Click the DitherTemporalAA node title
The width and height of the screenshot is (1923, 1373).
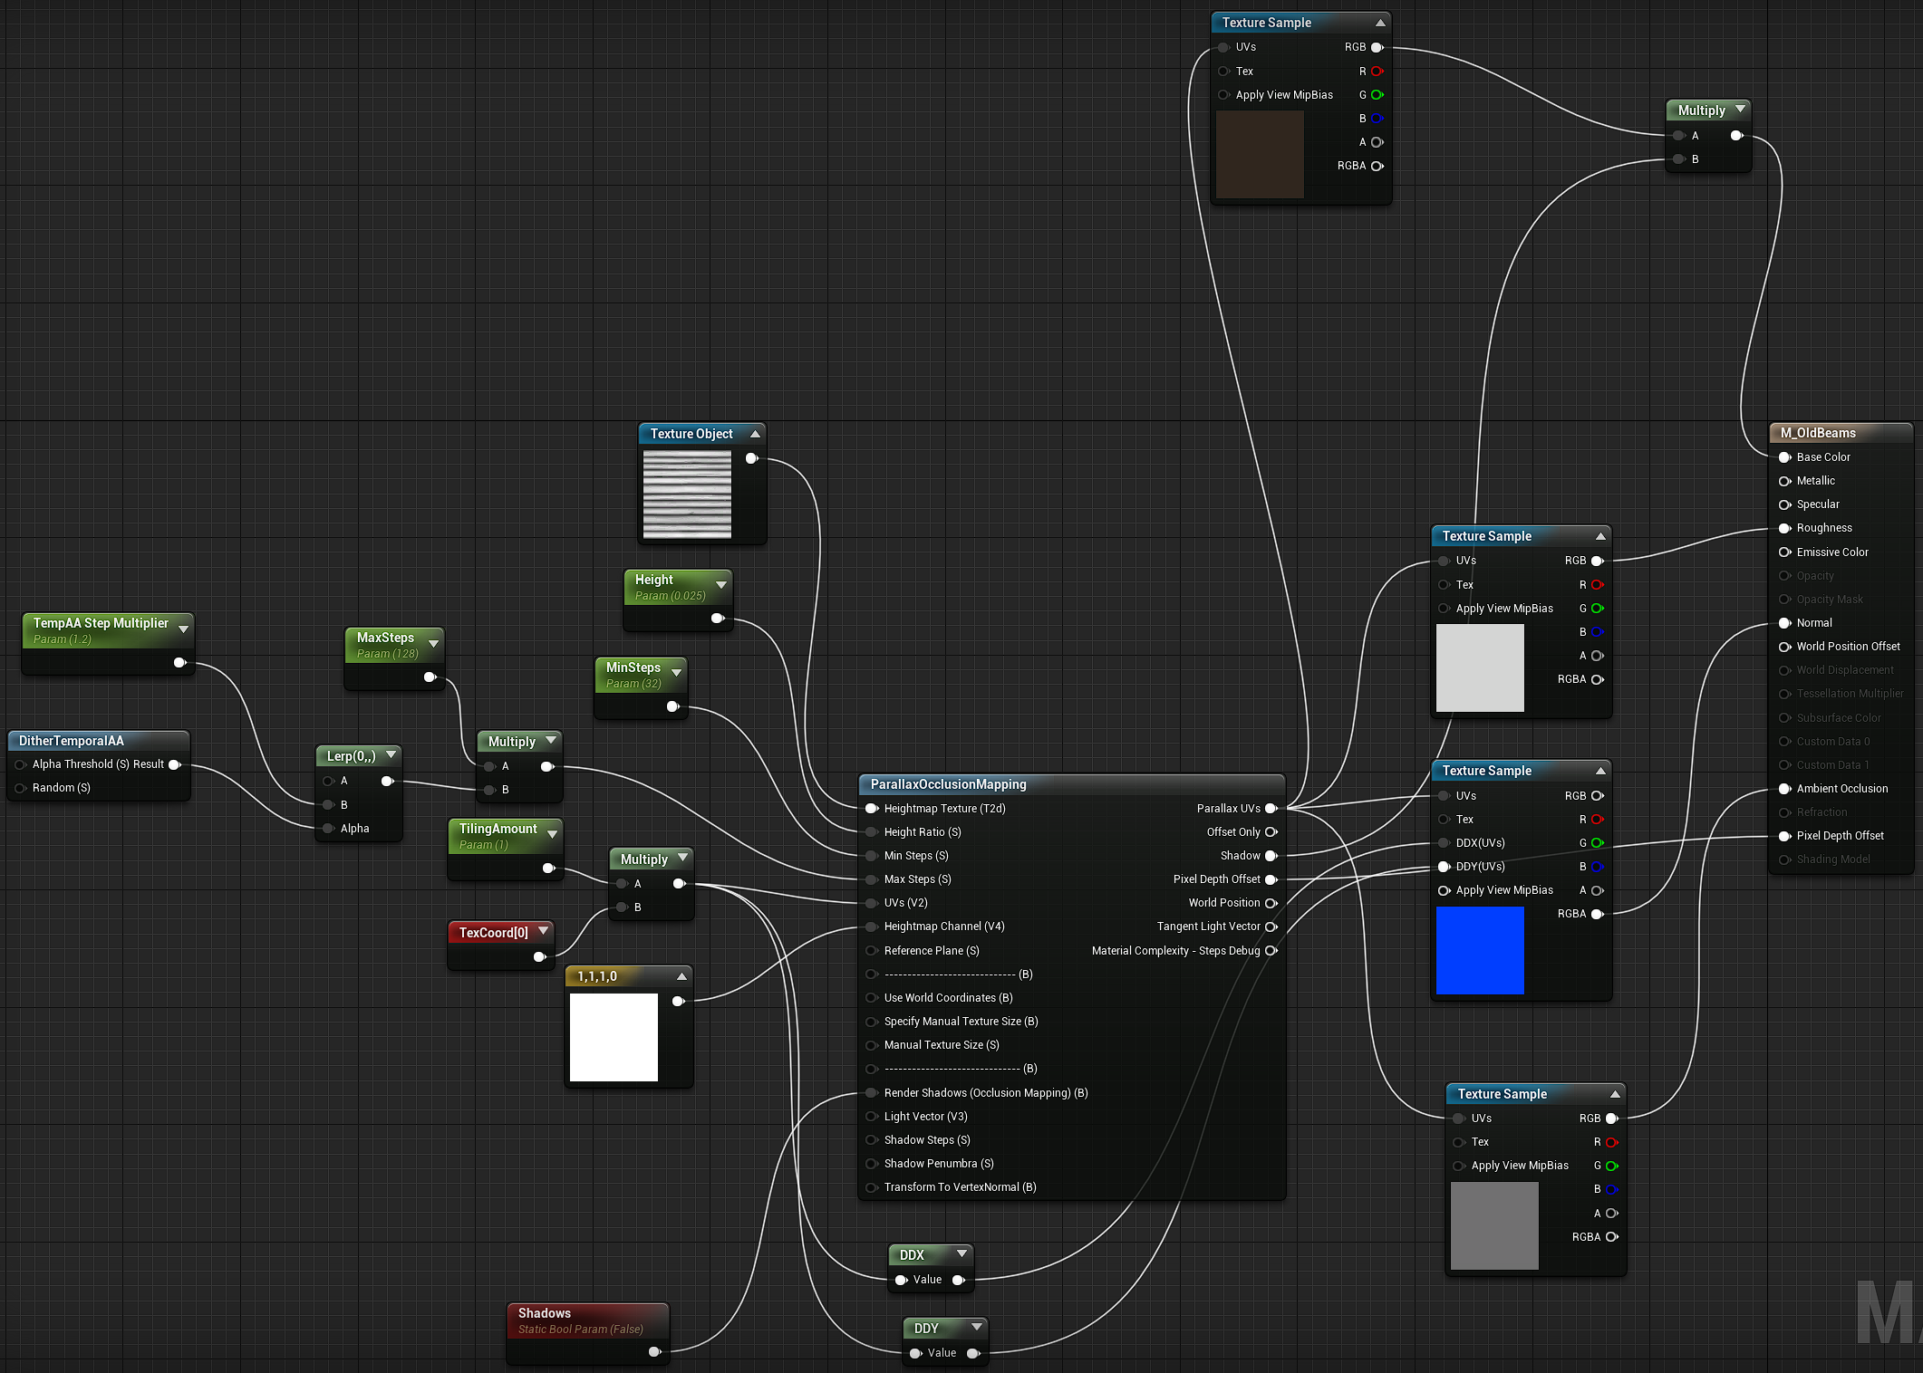tap(72, 741)
